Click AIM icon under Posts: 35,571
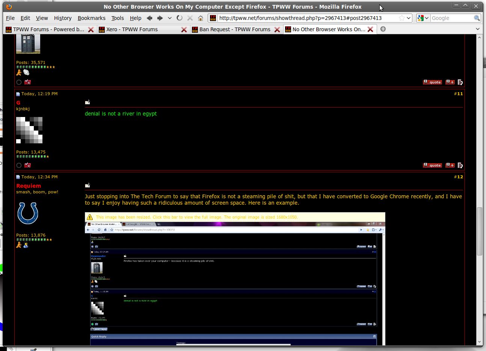Viewport: 486px width, 351px height. [19, 72]
